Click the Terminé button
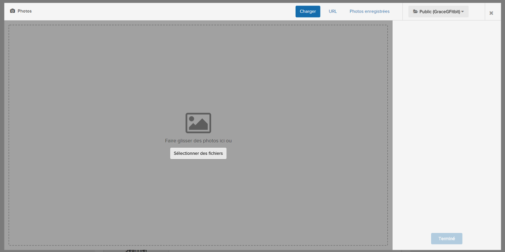 tap(447, 238)
